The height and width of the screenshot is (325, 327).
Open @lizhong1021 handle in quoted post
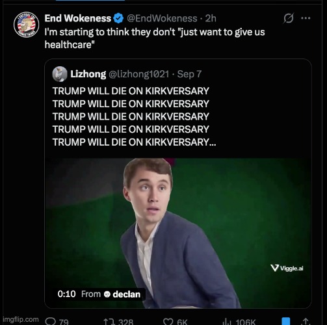[x=138, y=74]
